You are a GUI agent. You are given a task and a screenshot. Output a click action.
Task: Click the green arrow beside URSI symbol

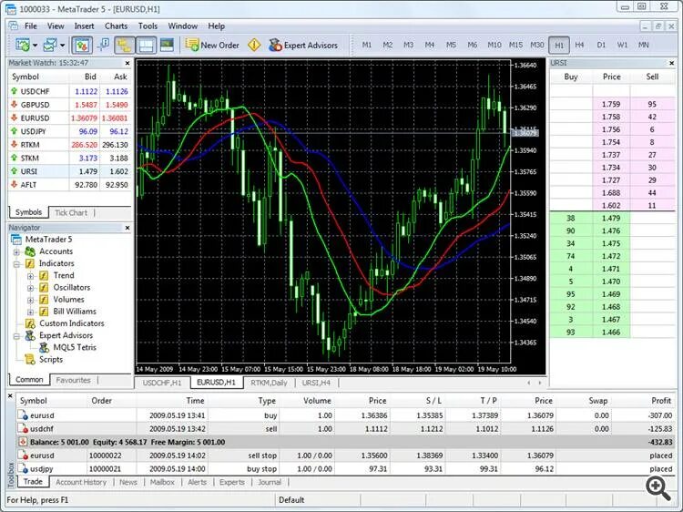click(14, 171)
